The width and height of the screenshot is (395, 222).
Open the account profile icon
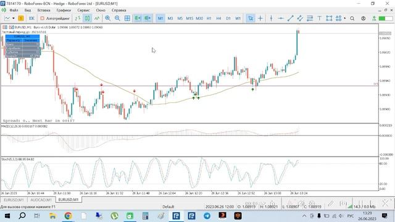364,18
